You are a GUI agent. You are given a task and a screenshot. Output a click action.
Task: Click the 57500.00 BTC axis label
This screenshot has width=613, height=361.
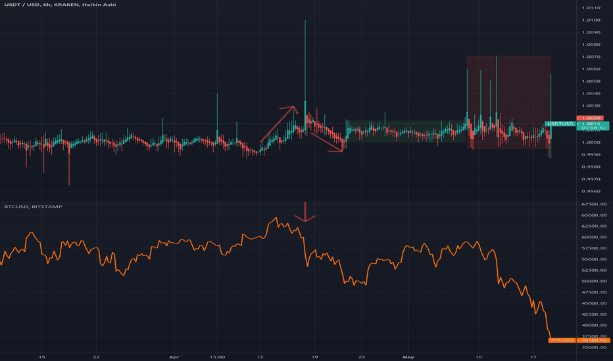coord(594,248)
